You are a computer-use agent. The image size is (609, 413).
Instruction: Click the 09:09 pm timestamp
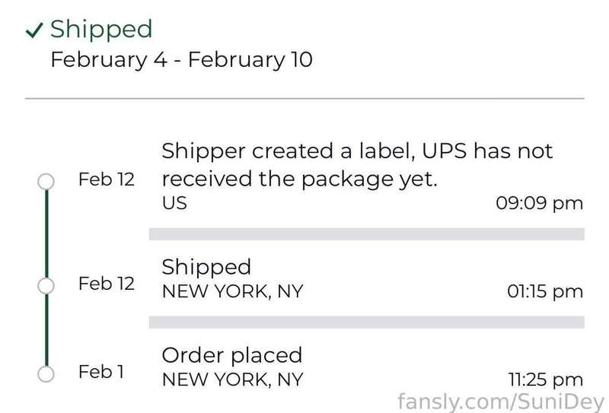point(540,203)
